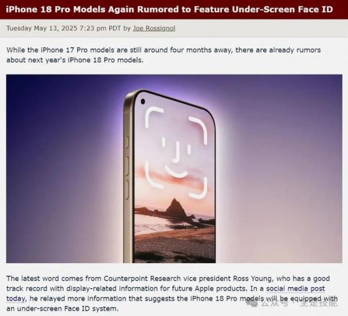Open the Joe Rossignol author link
The height and width of the screenshot is (316, 348).
[154, 28]
